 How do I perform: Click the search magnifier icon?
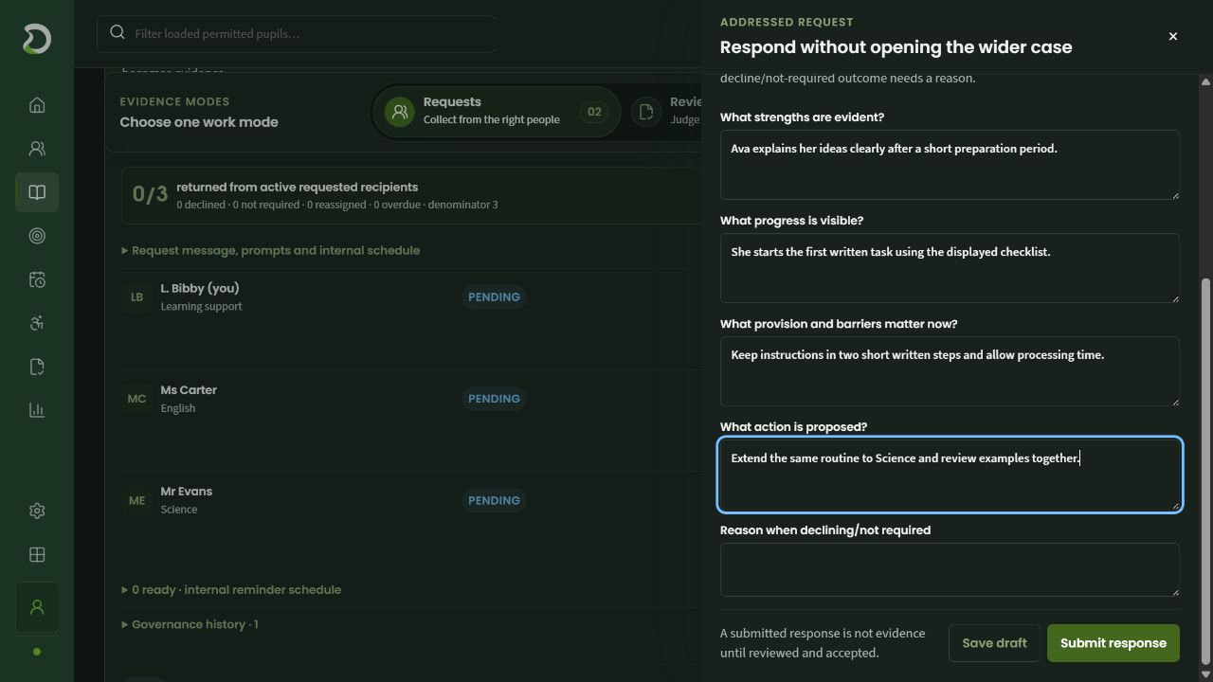pos(118,33)
